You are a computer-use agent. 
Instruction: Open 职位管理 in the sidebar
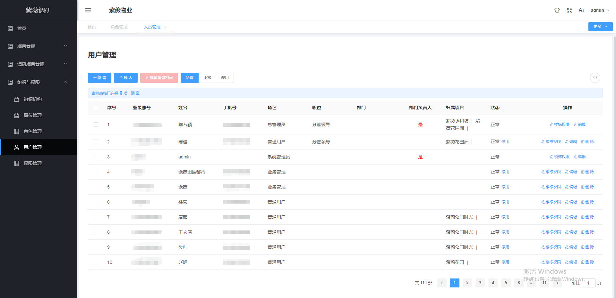(38, 115)
